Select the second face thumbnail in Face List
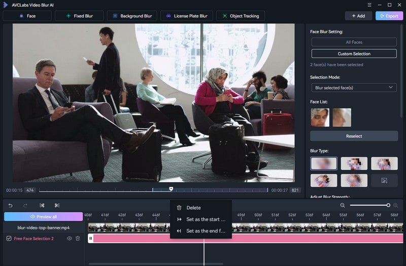Viewport: 406px width, 266px height. coord(342,117)
